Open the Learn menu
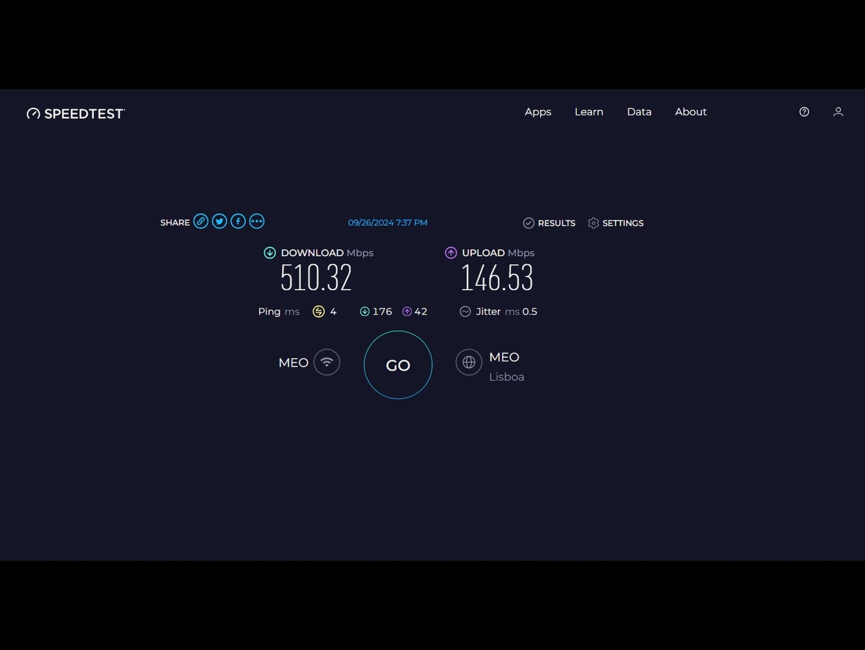The height and width of the screenshot is (650, 865). point(589,112)
